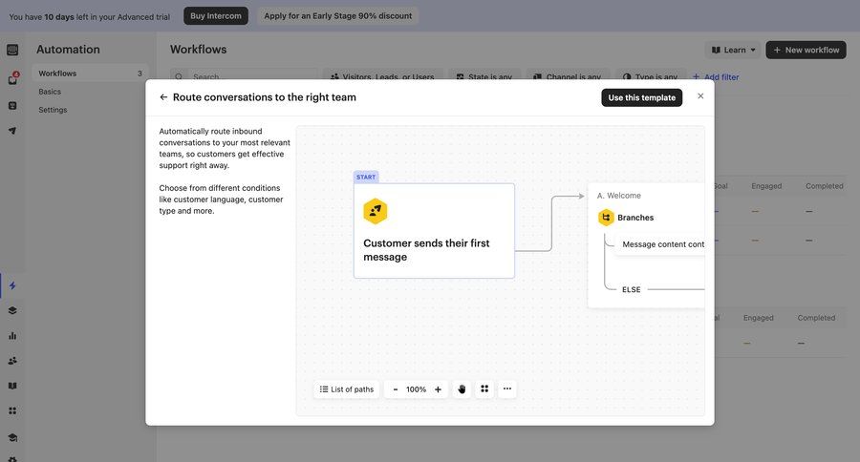
Task: Open the notification-badged icon in the left rail
Action: click(12, 79)
